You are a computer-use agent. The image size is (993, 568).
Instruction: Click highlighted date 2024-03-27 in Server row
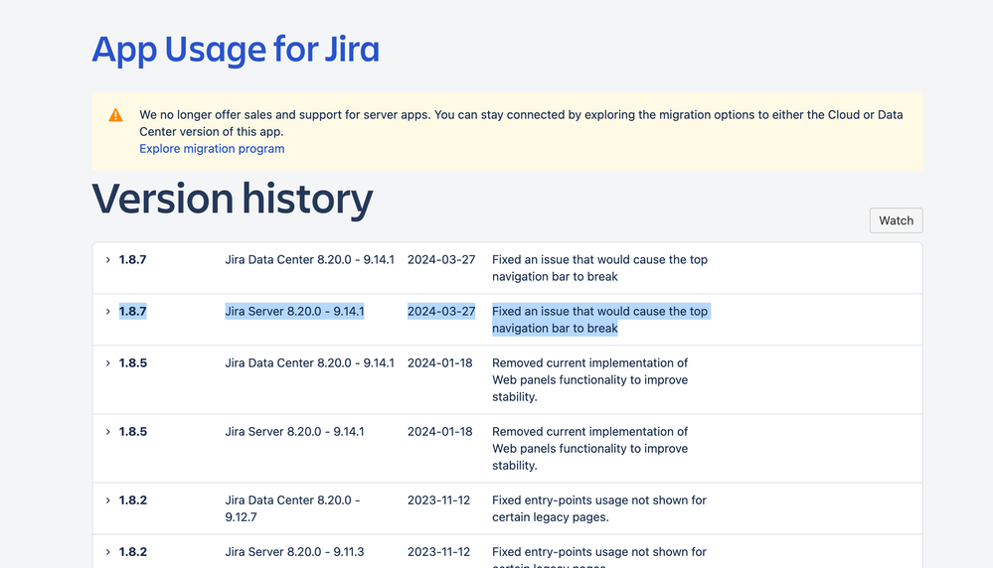point(441,311)
